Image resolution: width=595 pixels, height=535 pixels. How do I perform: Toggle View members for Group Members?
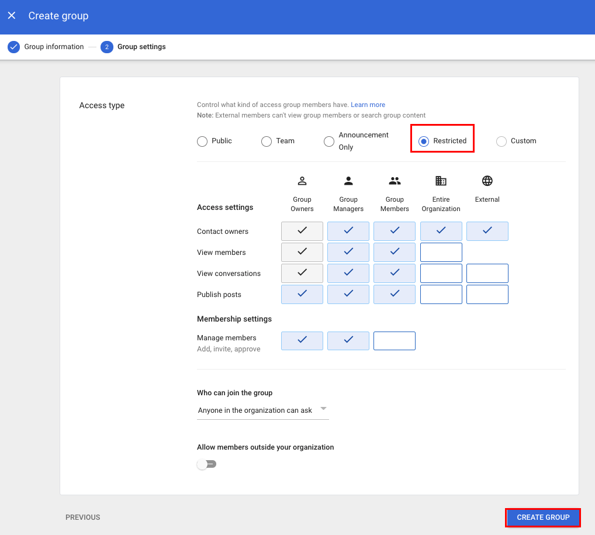395,253
